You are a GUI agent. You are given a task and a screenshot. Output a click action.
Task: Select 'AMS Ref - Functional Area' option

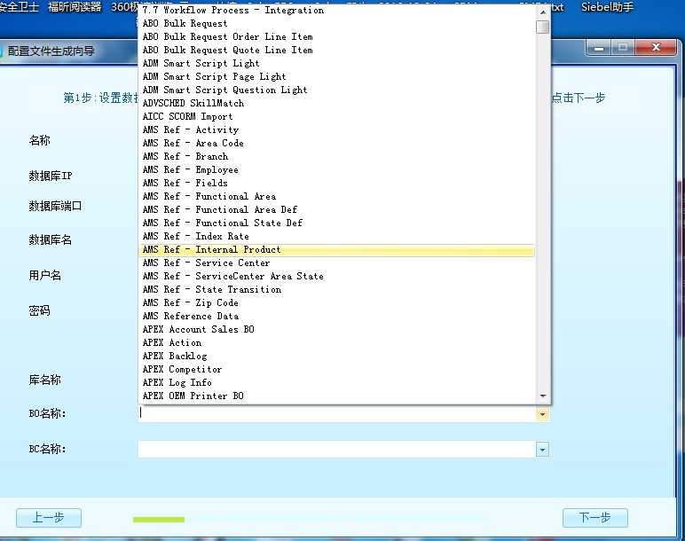coord(336,197)
